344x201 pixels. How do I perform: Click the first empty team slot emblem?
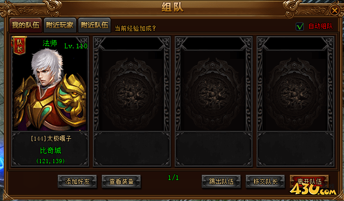click(132, 93)
